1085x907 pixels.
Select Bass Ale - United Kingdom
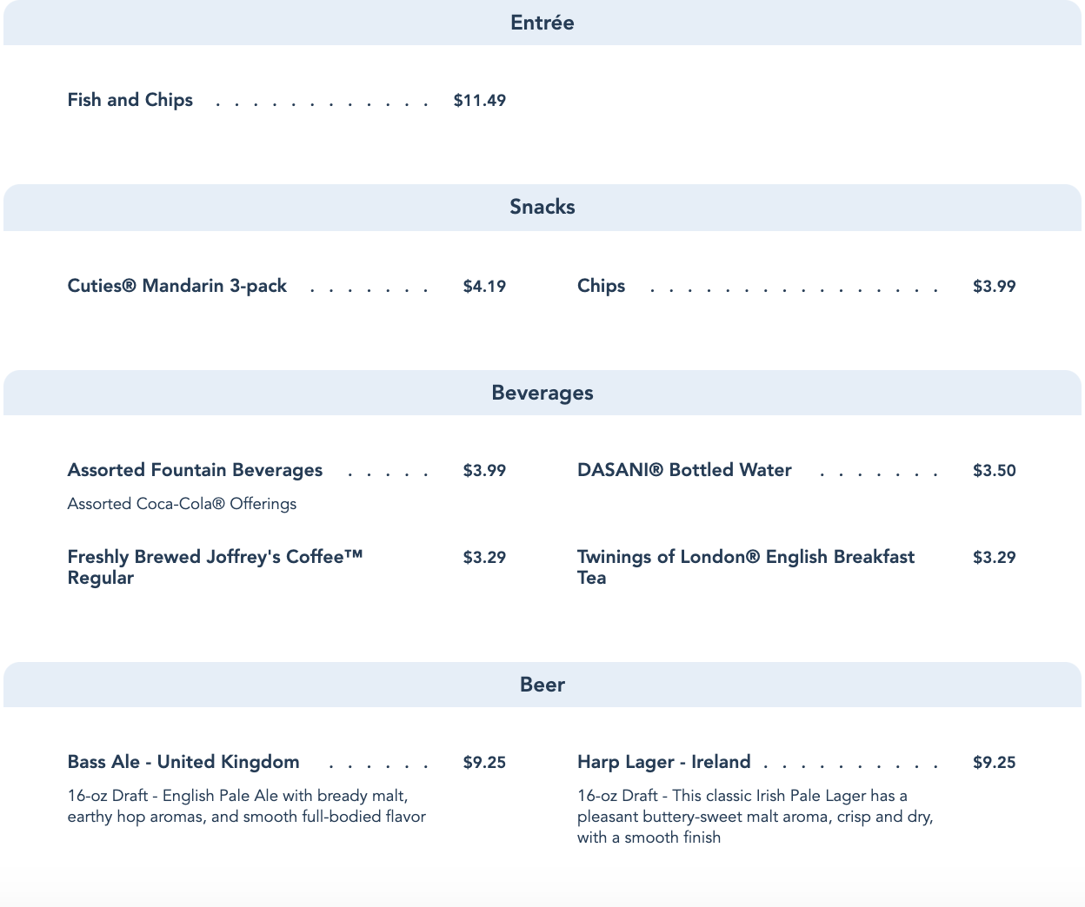(183, 762)
